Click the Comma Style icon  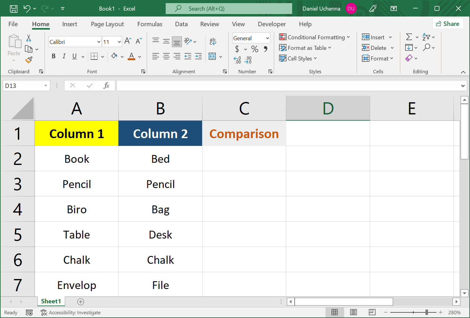265,49
